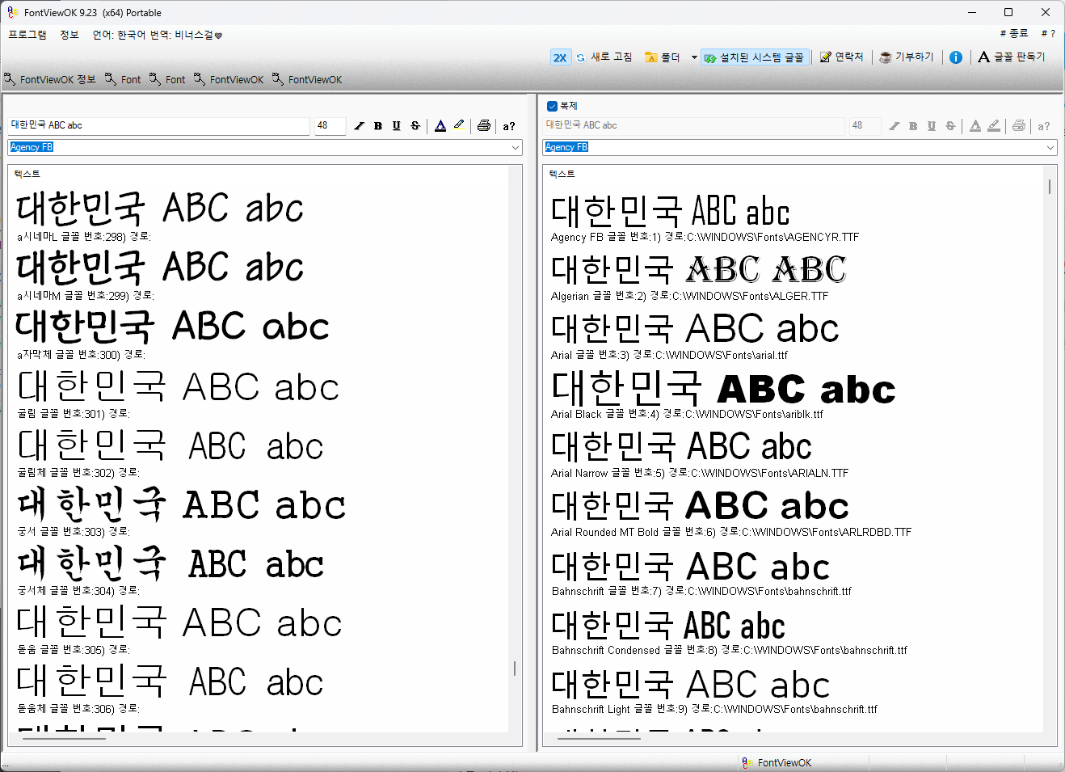Expand the right pane Agency FB font dropdown
This screenshot has height=772, width=1065.
point(1050,147)
